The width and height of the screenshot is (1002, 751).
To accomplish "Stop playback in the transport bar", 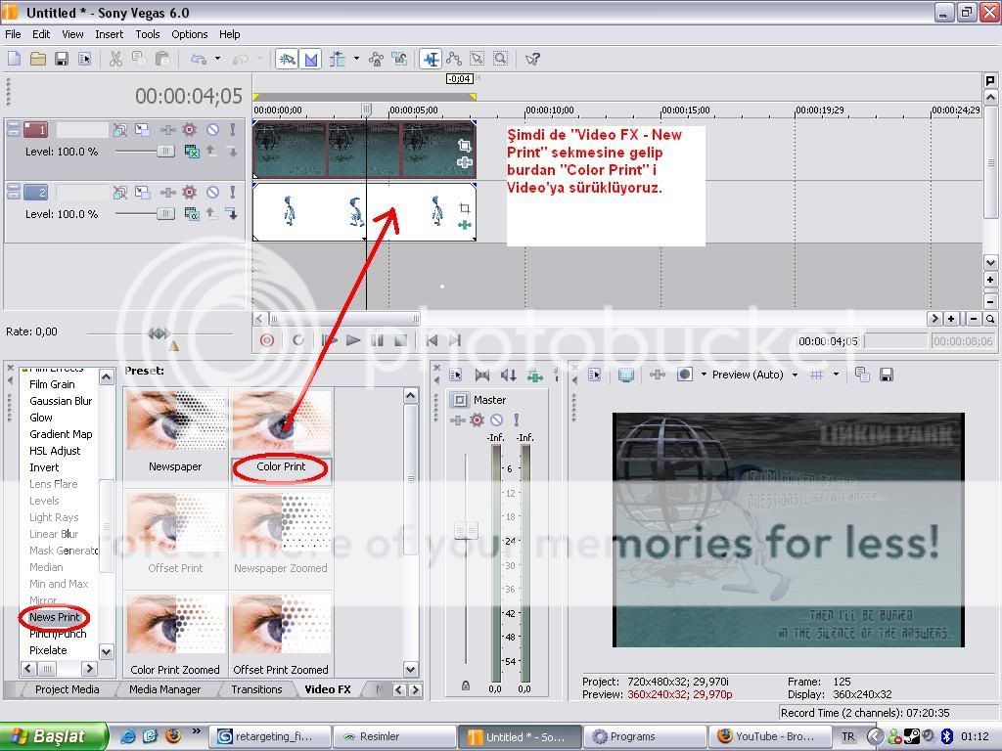I will (400, 340).
